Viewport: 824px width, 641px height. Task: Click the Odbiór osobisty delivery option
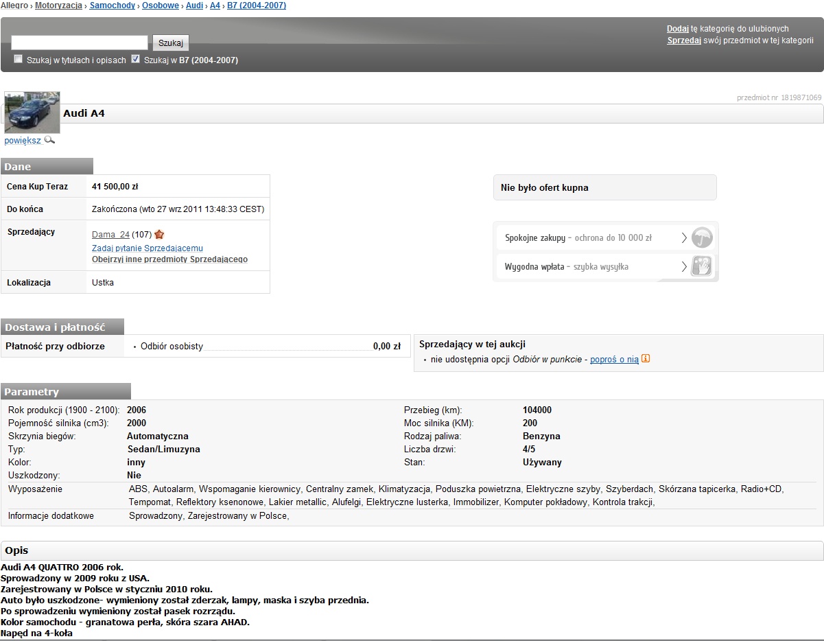172,347
